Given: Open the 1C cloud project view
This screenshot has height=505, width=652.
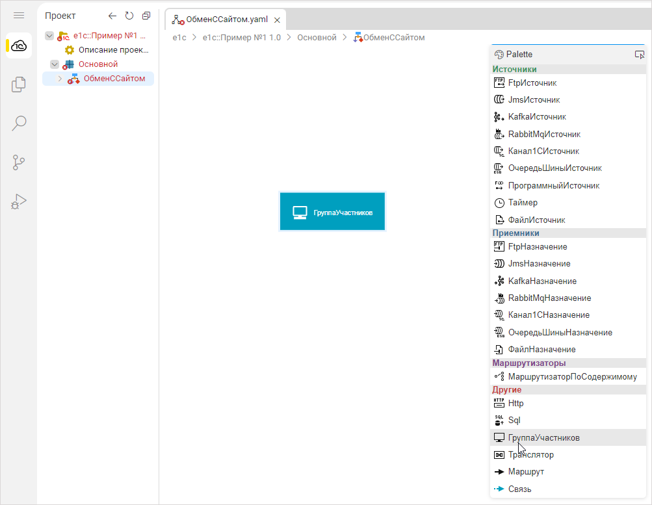Looking at the screenshot, I should point(19,45).
